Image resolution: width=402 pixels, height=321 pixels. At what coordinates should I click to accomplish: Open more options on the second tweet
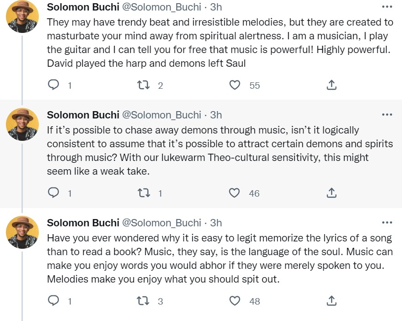pyautogui.click(x=386, y=115)
